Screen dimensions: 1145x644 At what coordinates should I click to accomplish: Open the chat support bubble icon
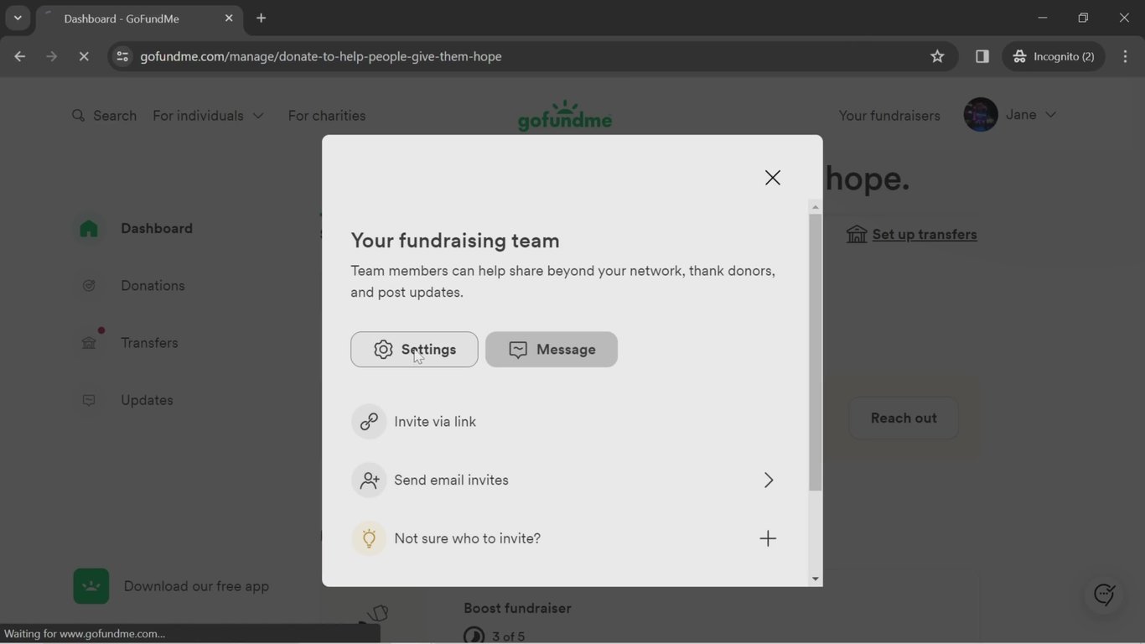tap(1103, 594)
